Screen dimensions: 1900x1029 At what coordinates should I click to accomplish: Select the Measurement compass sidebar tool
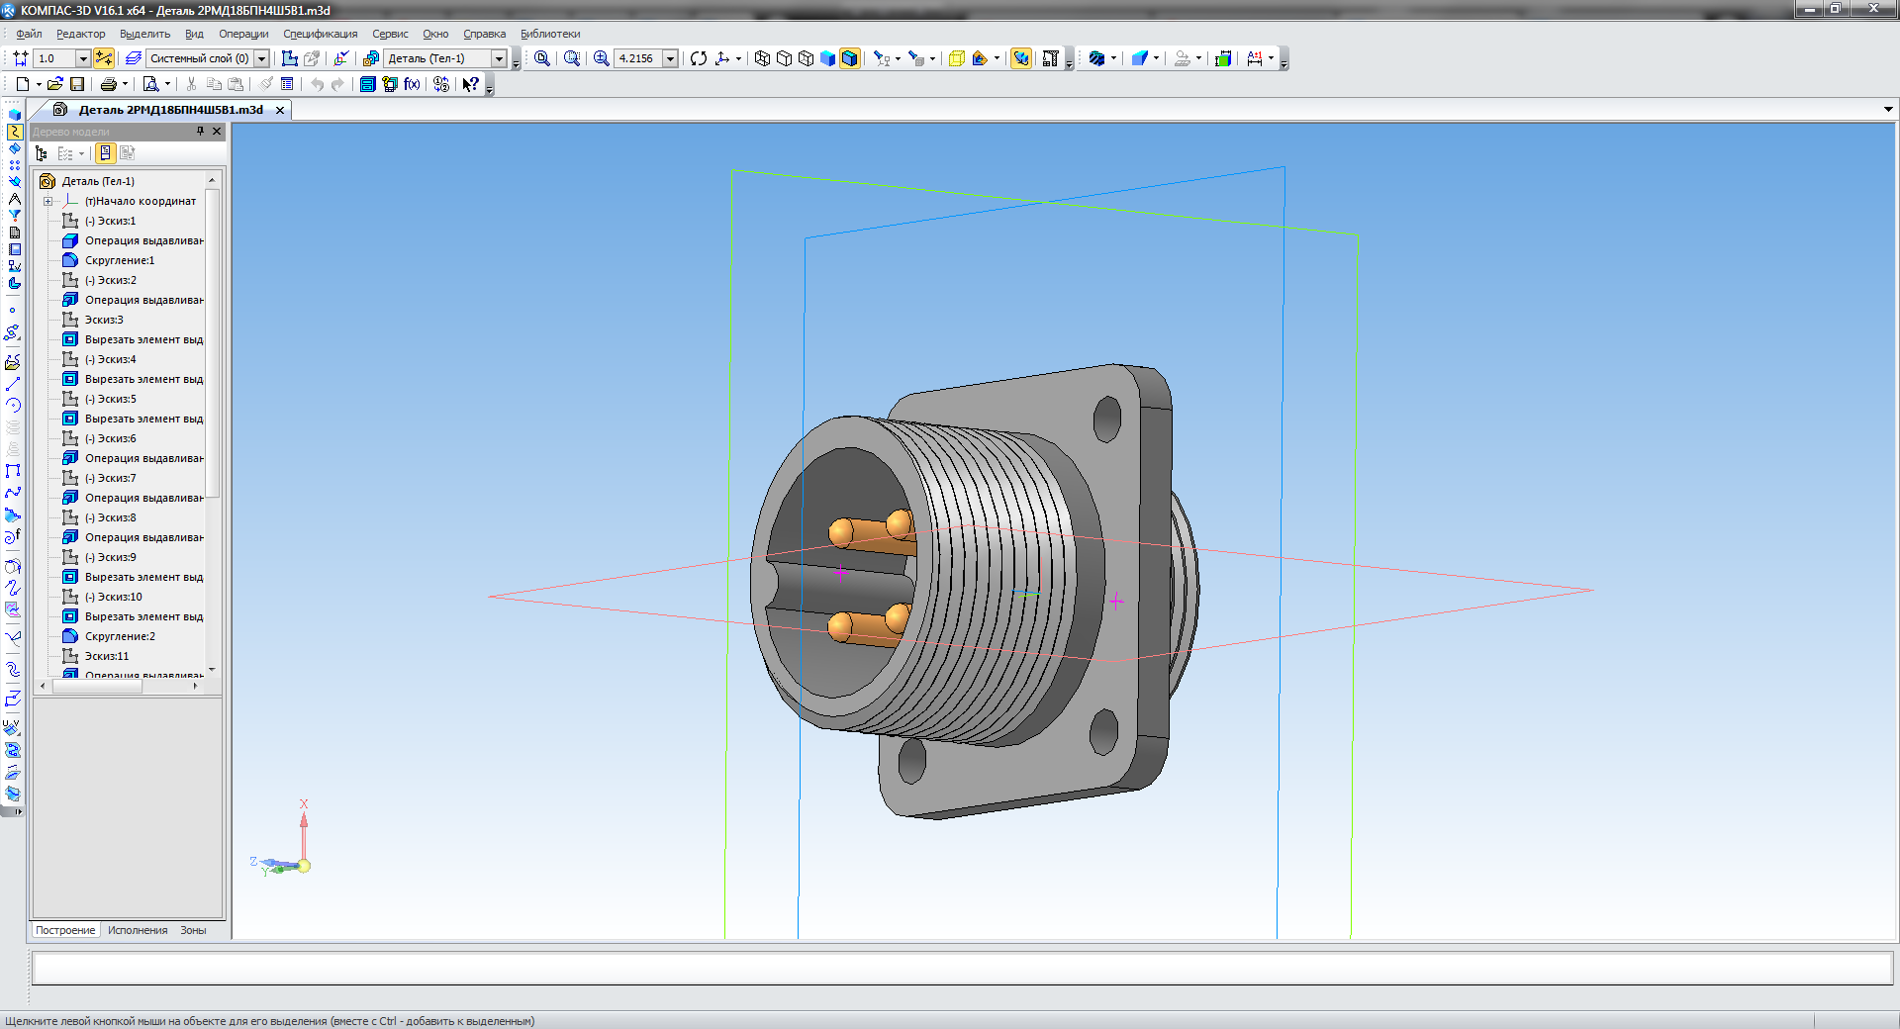point(14,199)
